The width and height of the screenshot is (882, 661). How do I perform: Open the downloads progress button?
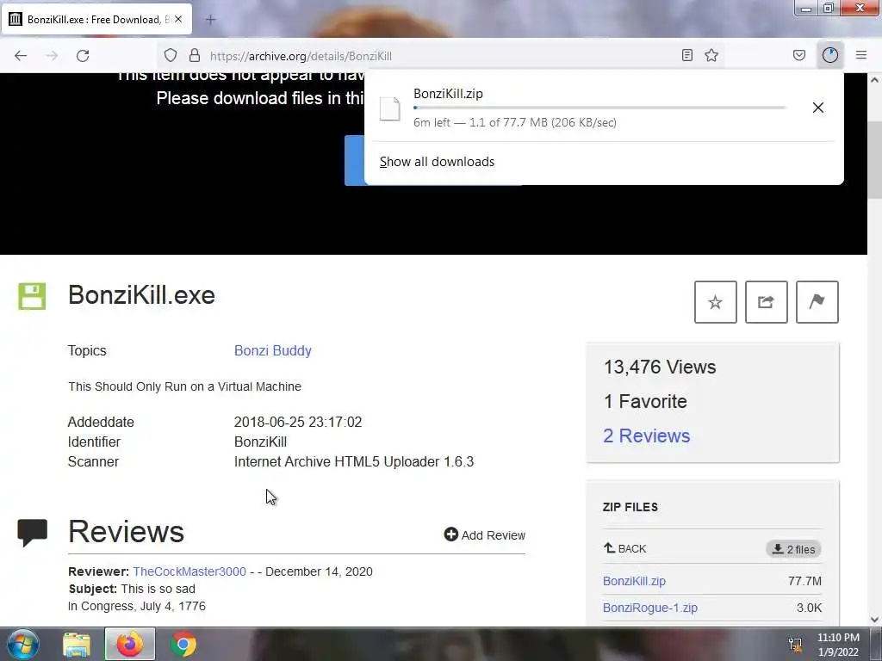[830, 55]
